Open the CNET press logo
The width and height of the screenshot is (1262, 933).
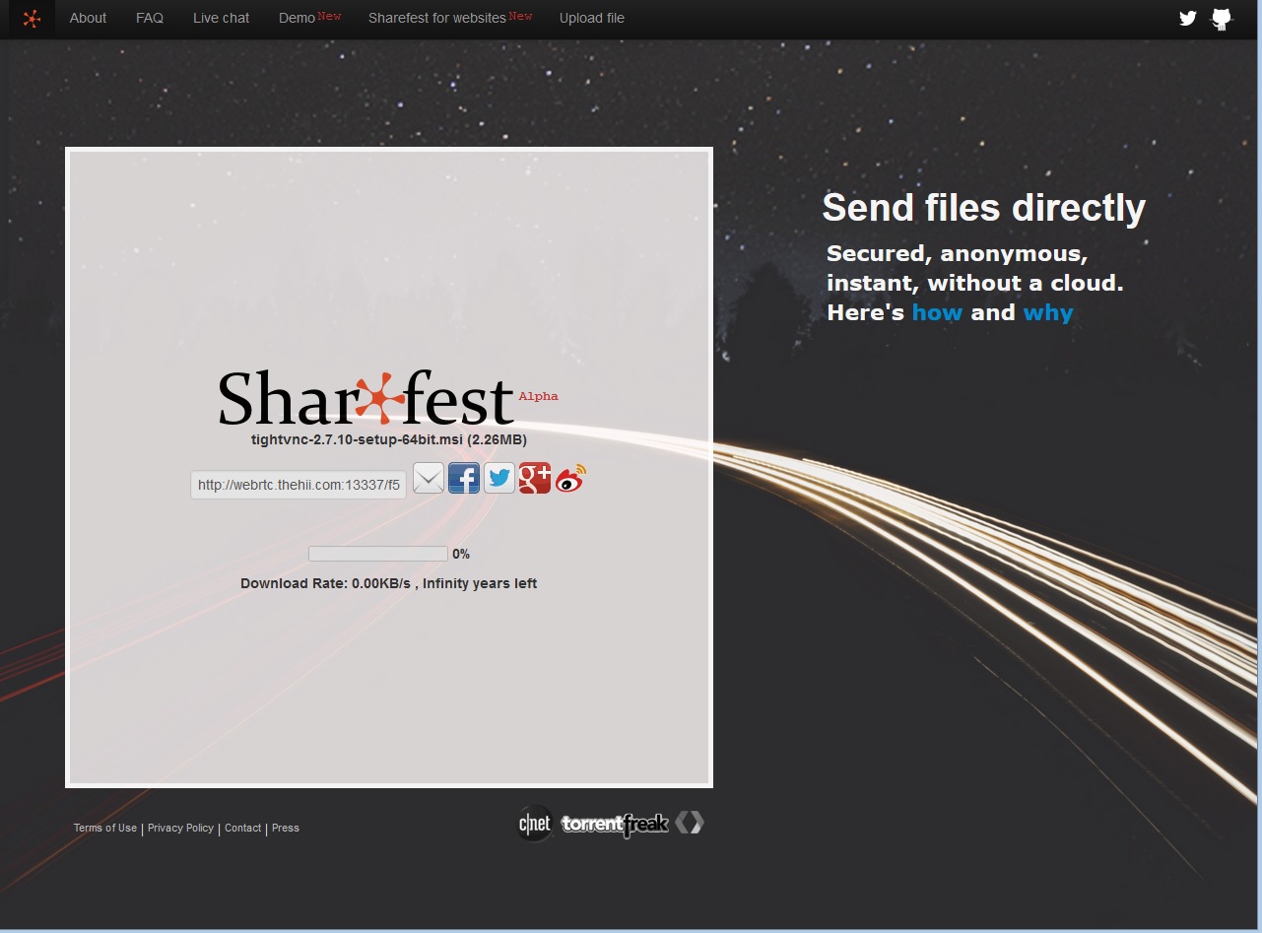(x=536, y=824)
